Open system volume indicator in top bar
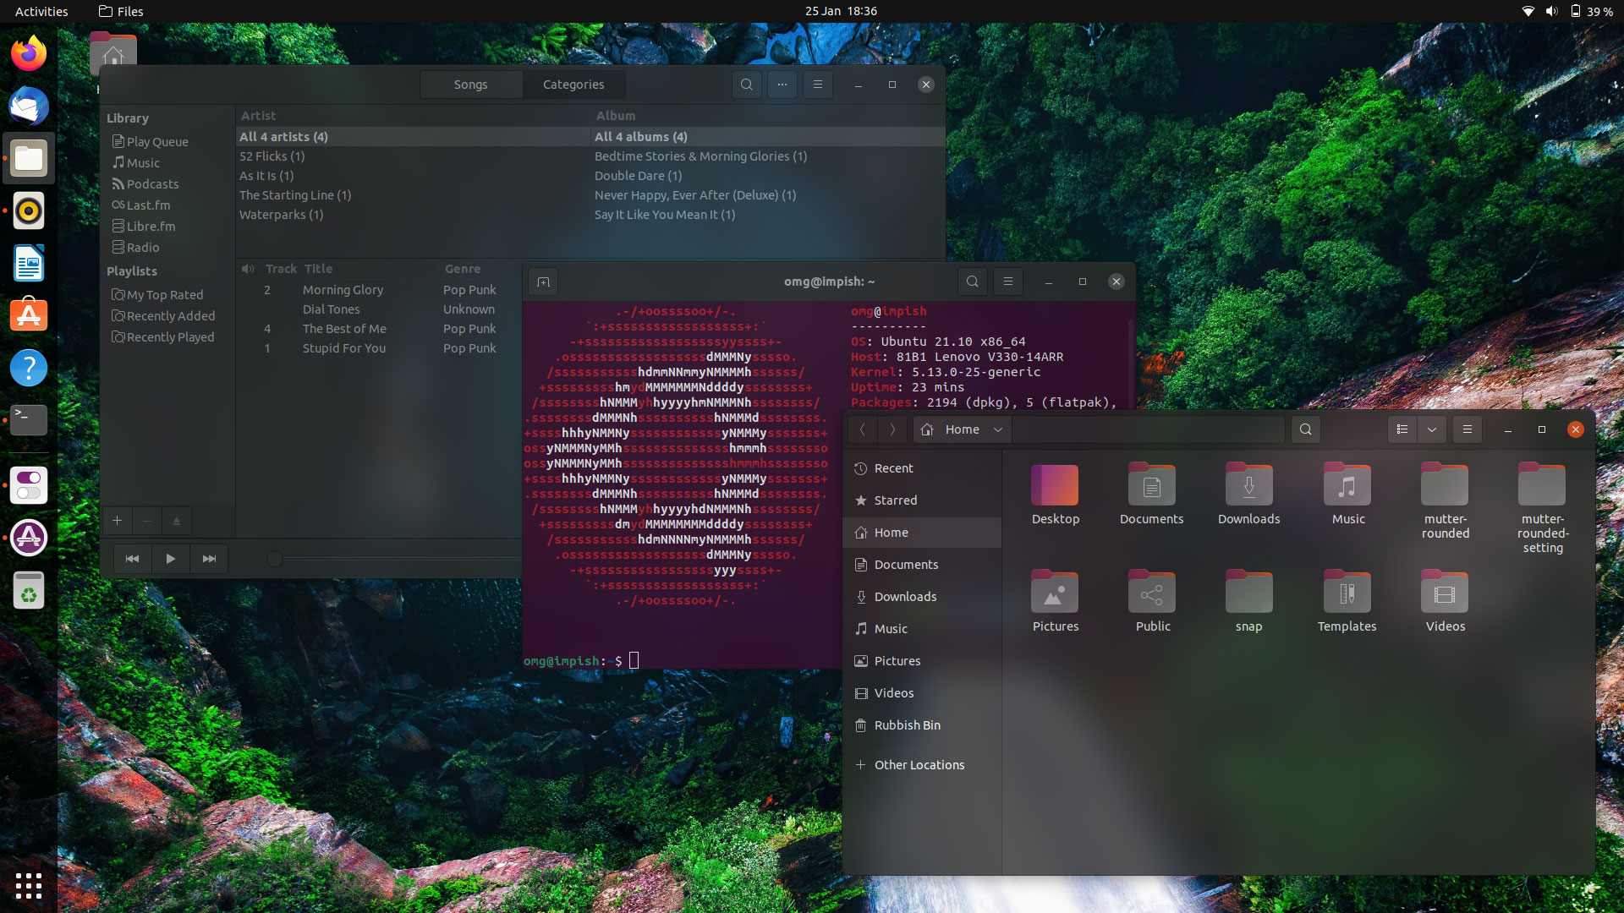1624x913 pixels. click(x=1551, y=11)
